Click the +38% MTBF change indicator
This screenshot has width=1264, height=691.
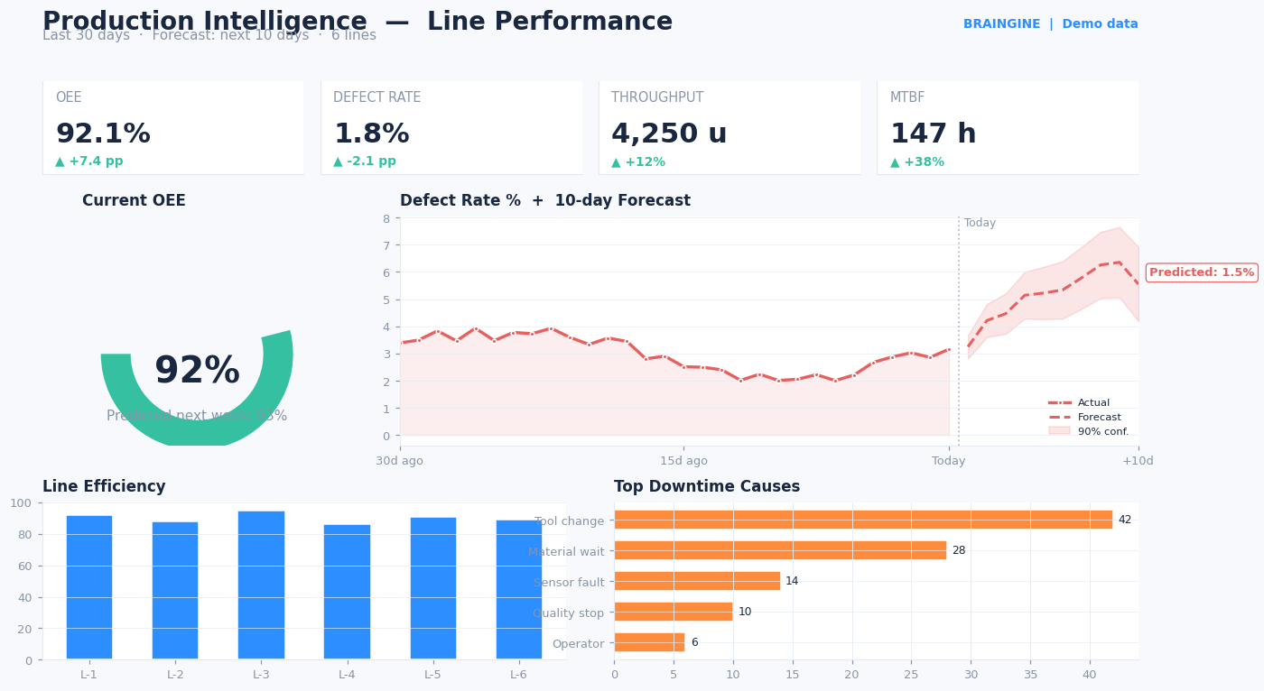click(917, 161)
